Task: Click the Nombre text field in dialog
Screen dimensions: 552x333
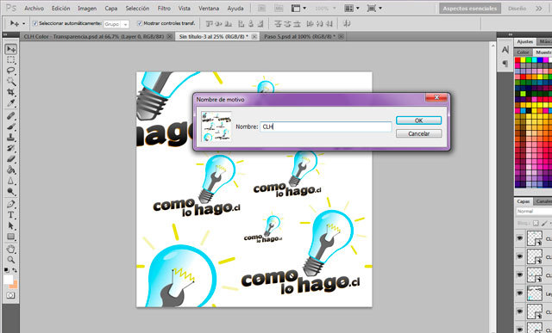Action: 326,126
